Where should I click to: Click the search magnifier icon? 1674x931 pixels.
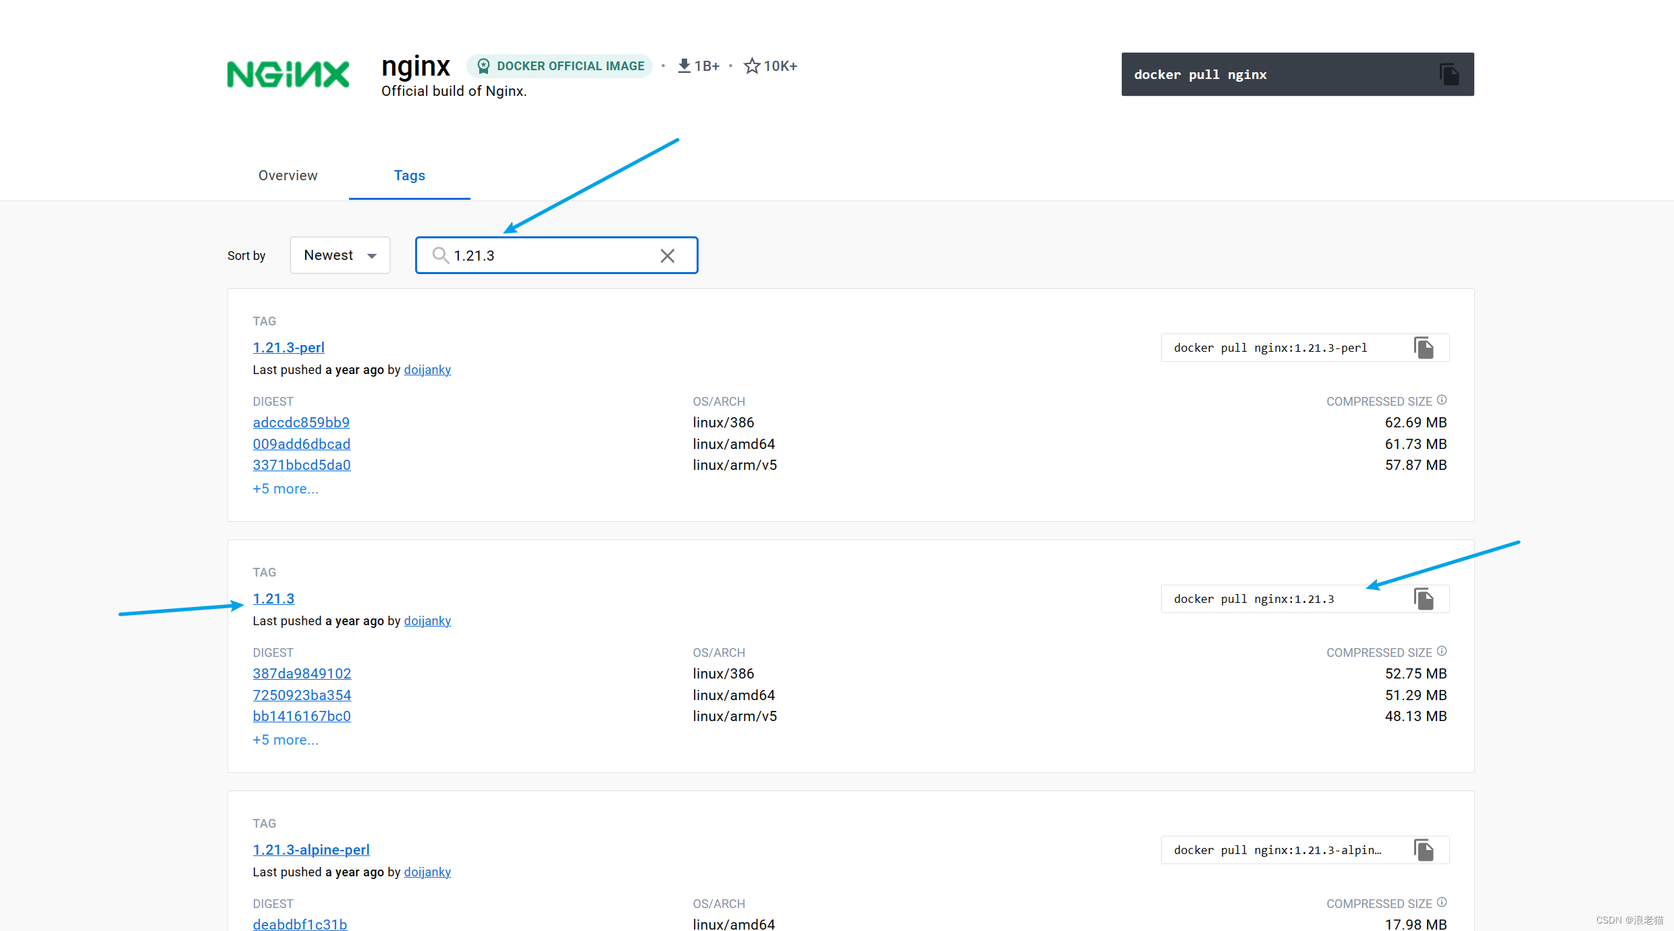(440, 255)
